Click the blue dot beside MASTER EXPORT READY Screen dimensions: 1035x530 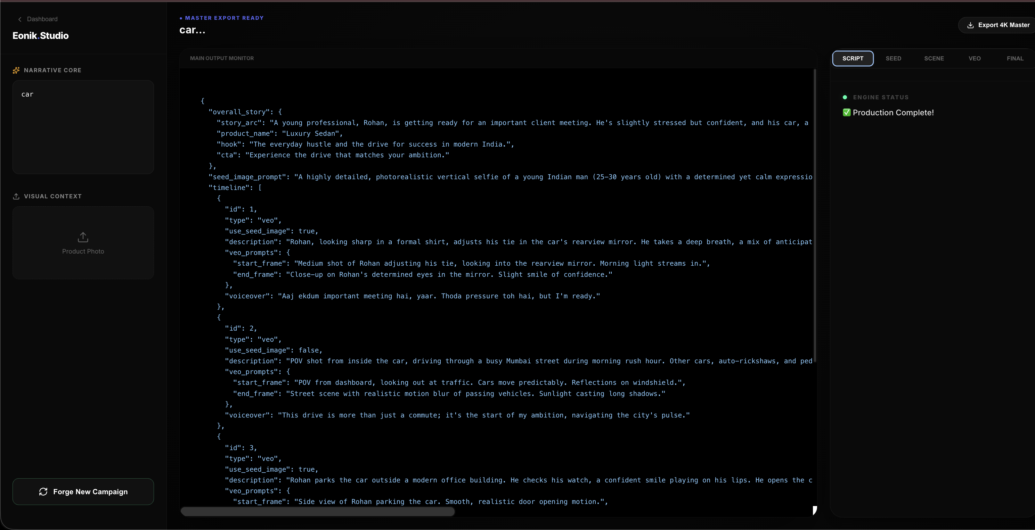182,18
